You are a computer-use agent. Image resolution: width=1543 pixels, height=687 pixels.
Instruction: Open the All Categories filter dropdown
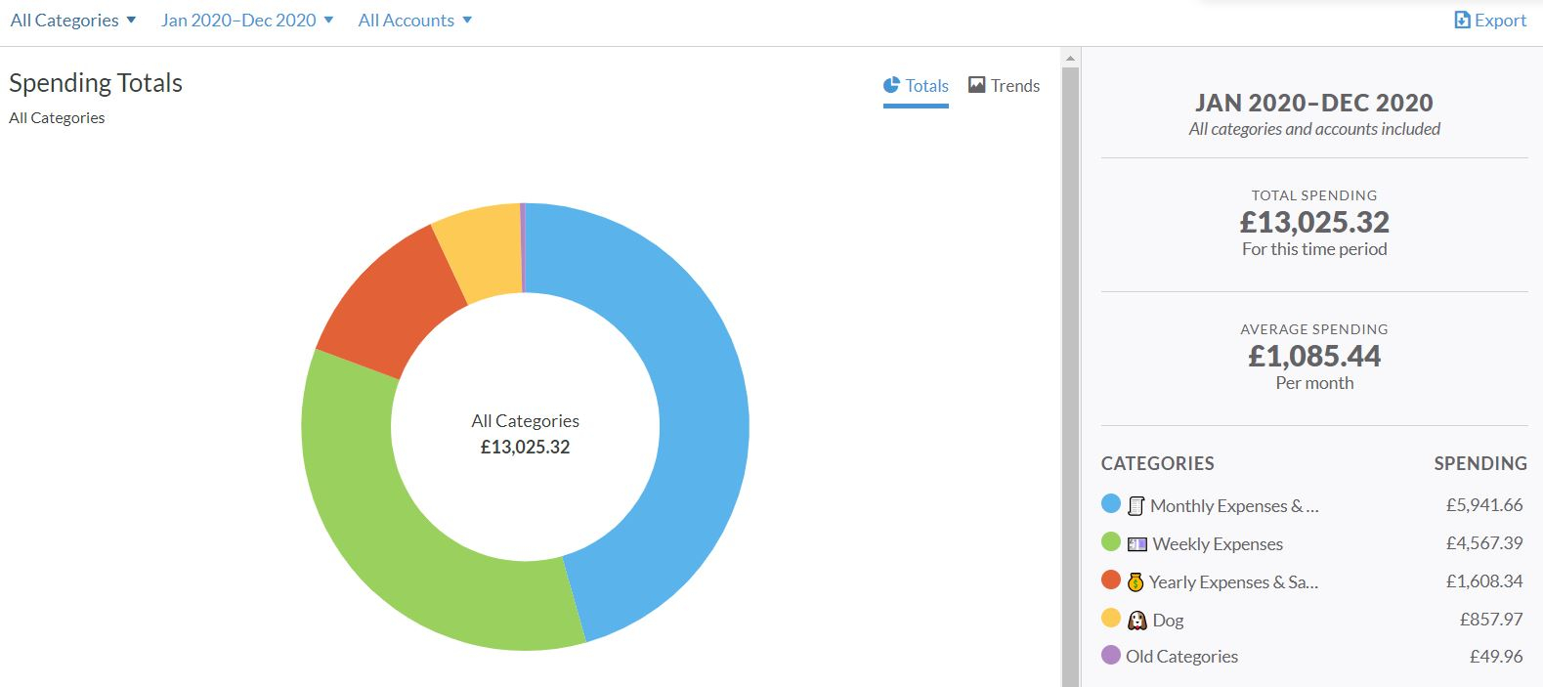(x=73, y=21)
